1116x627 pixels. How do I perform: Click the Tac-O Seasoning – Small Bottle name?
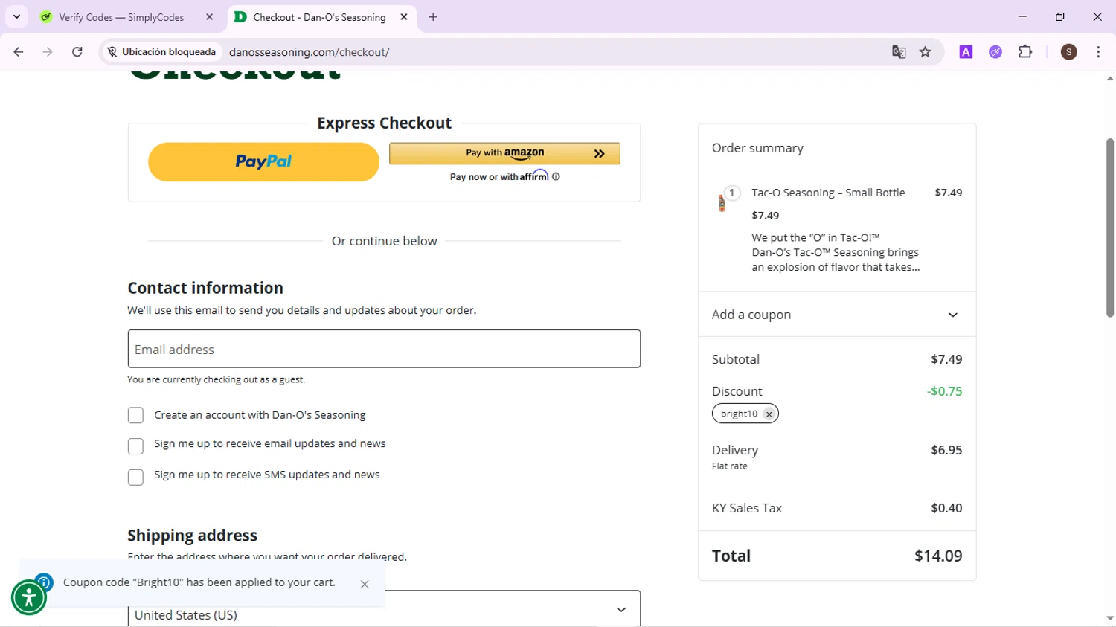(x=828, y=193)
